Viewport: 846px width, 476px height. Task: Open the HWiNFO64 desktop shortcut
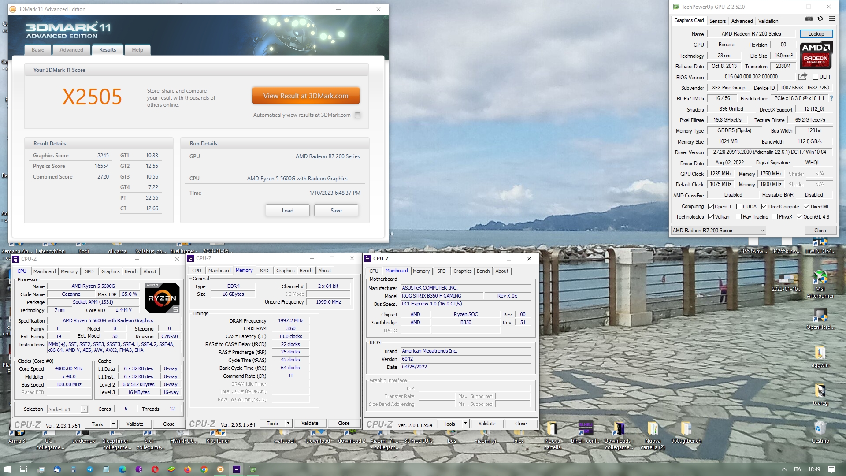(x=820, y=246)
